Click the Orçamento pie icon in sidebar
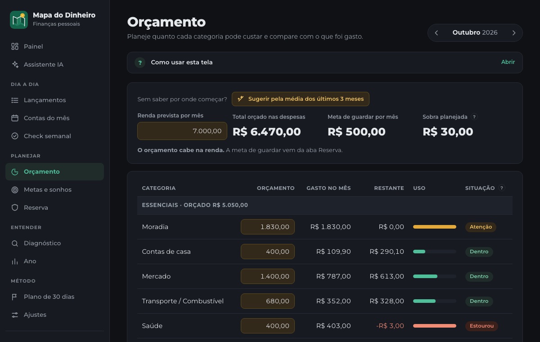Screen dimensions: 540x342 (15, 171)
